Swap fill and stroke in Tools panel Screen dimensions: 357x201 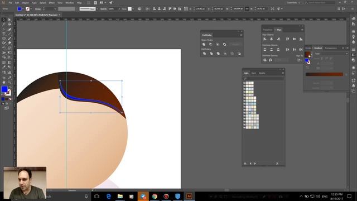click(10, 88)
